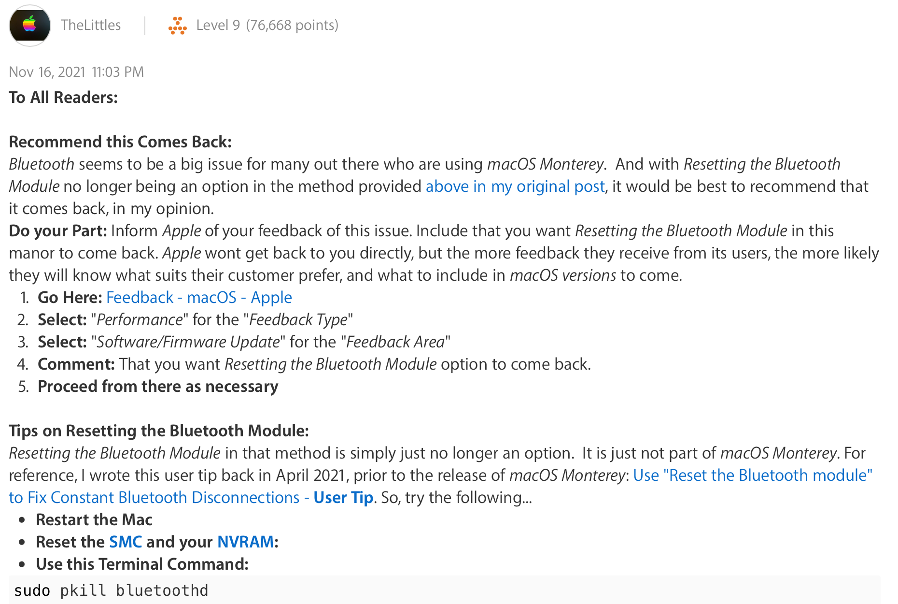
Task: Click the Level 9 points label
Action: 267,25
